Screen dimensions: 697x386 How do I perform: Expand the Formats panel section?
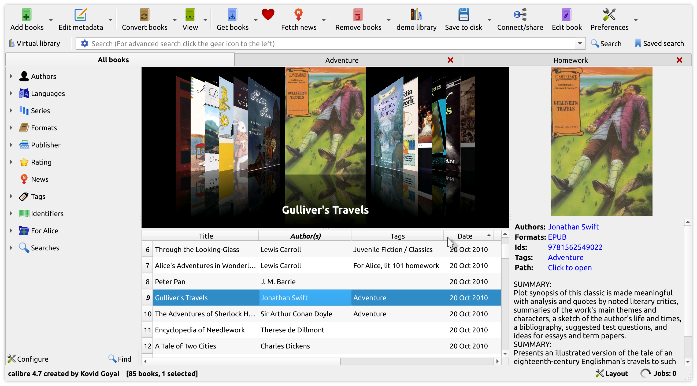(10, 127)
